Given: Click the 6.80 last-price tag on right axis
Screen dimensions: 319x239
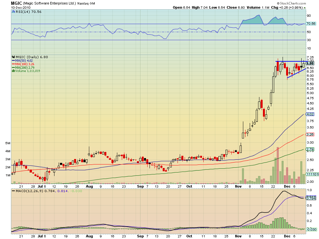Looking at the screenshot, I should tap(310, 63).
